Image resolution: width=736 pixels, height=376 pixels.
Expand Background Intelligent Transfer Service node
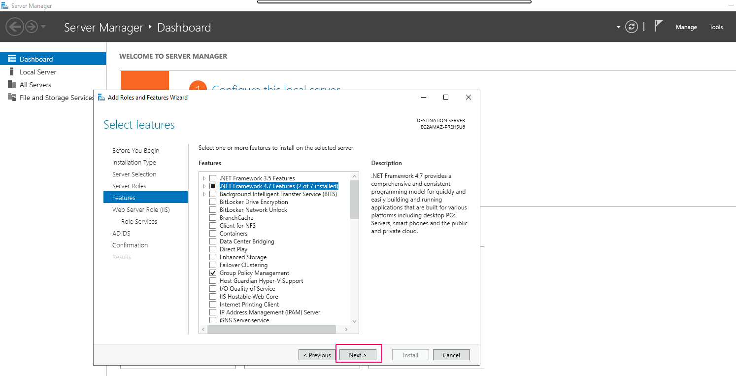pos(204,194)
